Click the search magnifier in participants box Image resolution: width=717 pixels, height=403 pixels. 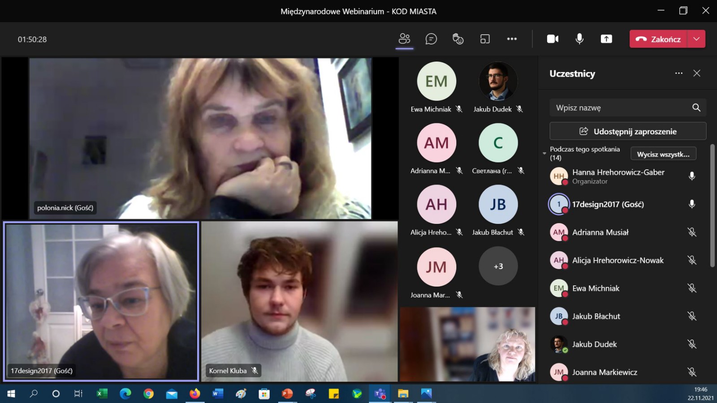(696, 107)
